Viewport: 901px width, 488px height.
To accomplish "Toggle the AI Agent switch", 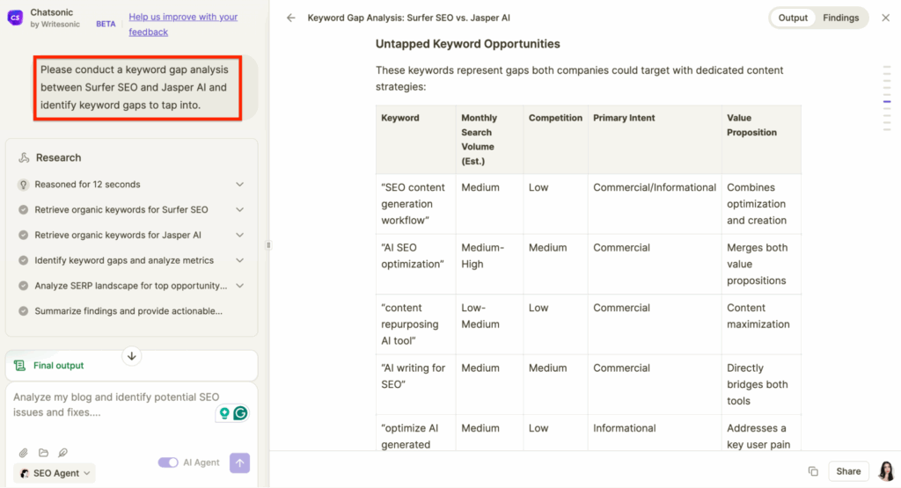I will coord(168,463).
